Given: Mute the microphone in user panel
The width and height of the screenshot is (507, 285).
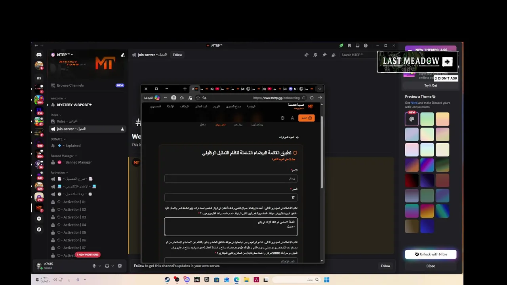Looking at the screenshot, I should pos(94,266).
